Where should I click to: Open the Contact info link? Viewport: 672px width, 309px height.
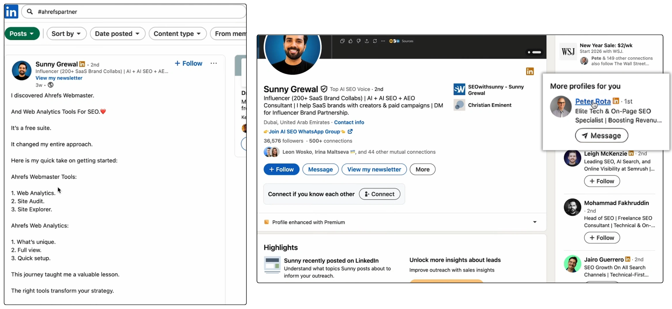[349, 122]
